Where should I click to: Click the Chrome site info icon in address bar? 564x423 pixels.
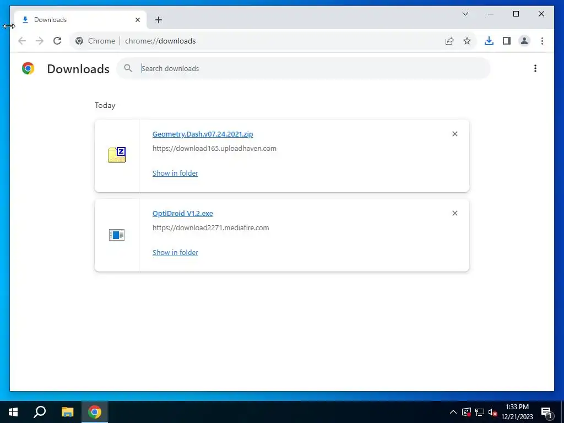[79, 41]
